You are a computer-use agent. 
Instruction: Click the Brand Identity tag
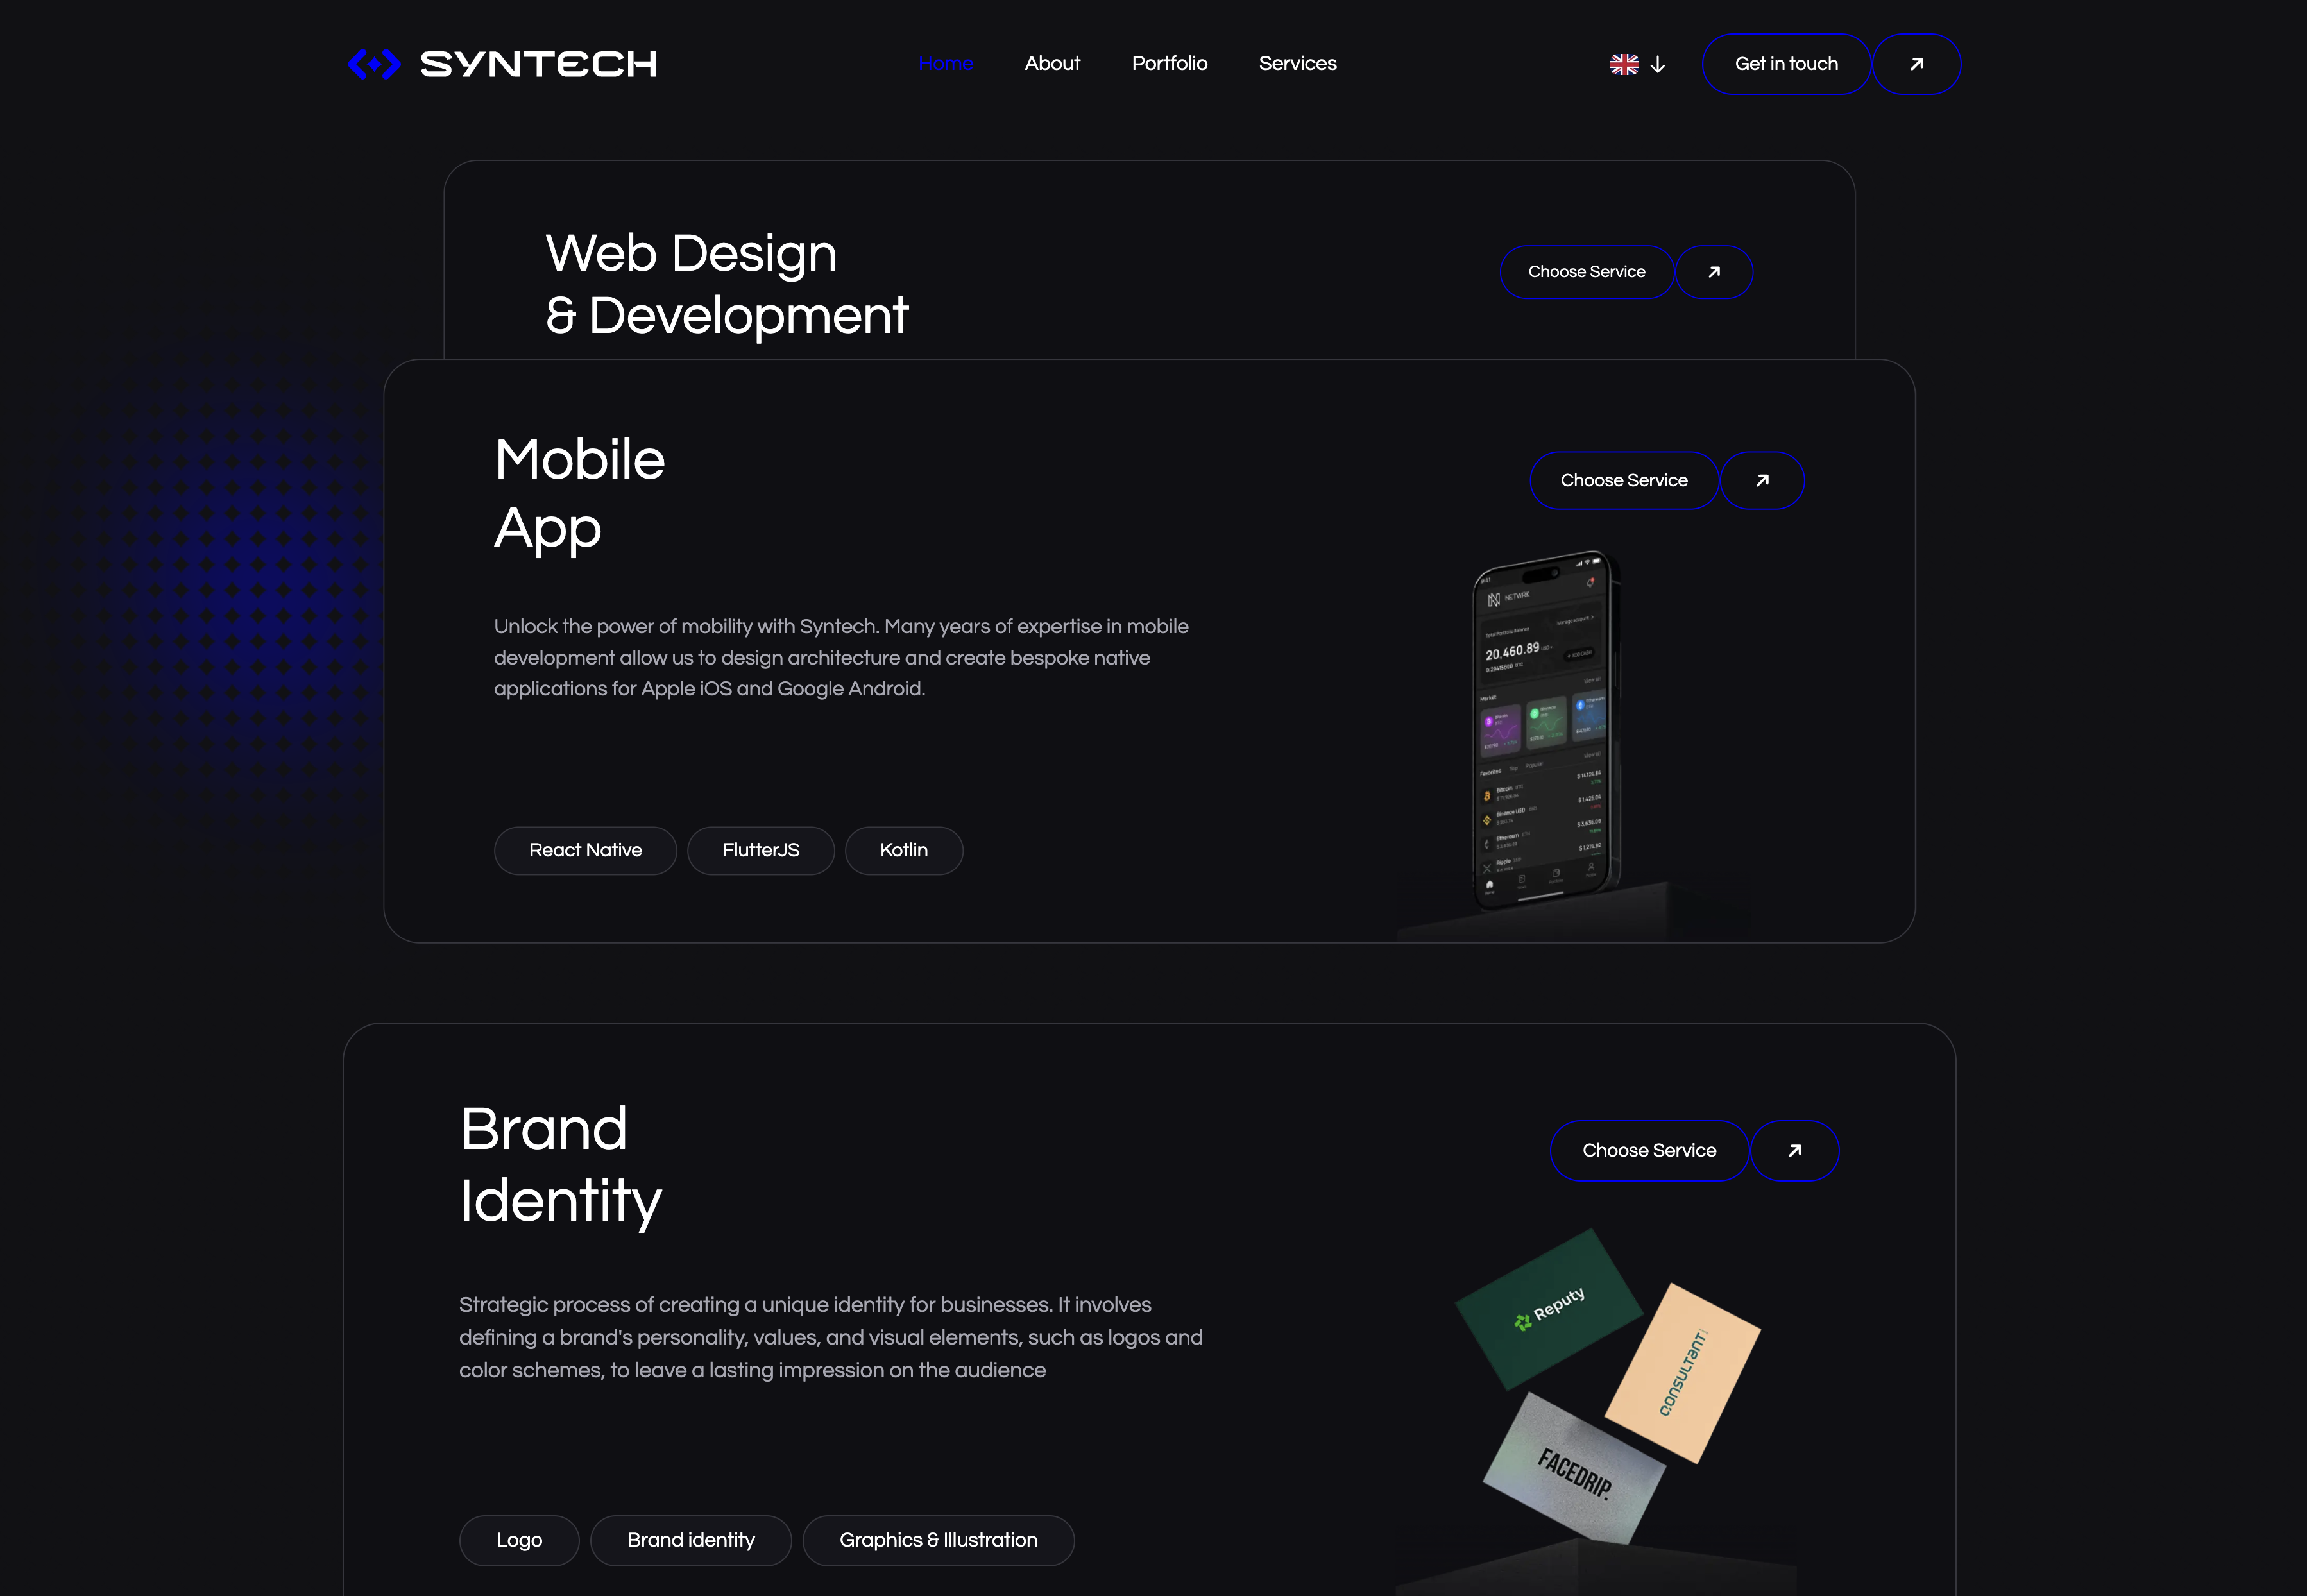[691, 1540]
